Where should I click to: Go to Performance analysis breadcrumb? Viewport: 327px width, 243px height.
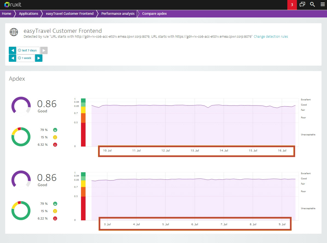(x=118, y=14)
